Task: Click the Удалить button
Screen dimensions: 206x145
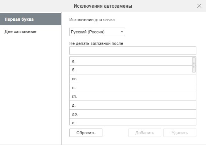Action: point(180,133)
